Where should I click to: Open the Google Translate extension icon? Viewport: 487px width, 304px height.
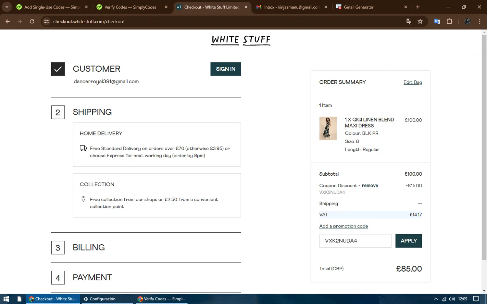tap(437, 21)
